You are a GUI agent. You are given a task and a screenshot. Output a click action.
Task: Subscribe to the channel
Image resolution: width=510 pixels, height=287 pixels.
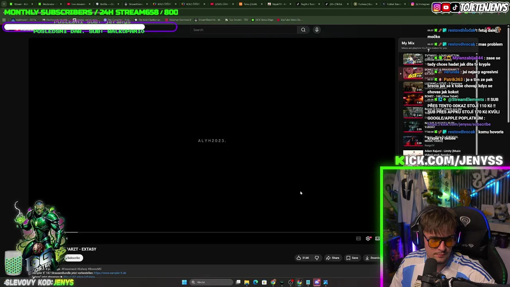pyautogui.click(x=73, y=258)
